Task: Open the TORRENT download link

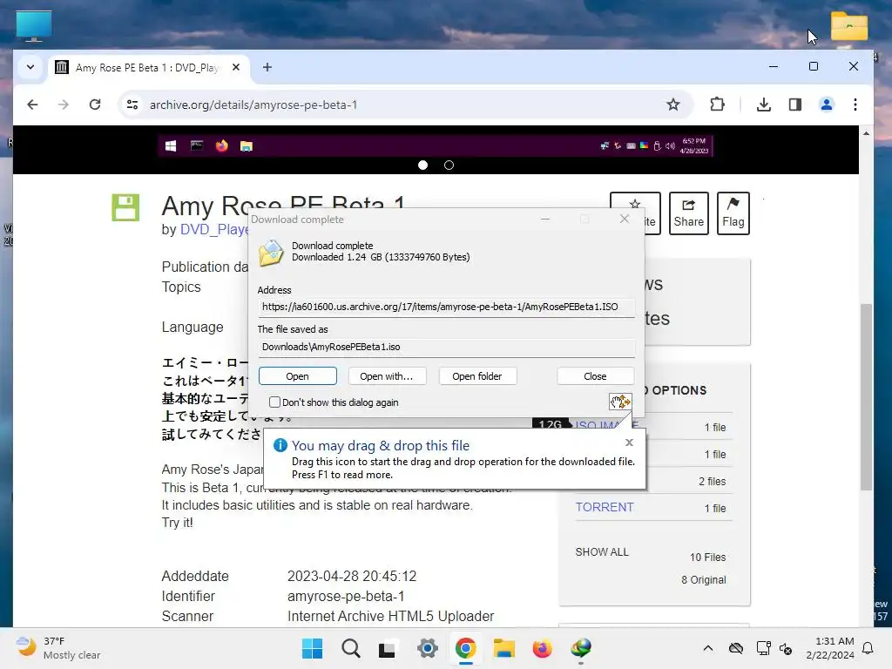Action: [x=605, y=508]
